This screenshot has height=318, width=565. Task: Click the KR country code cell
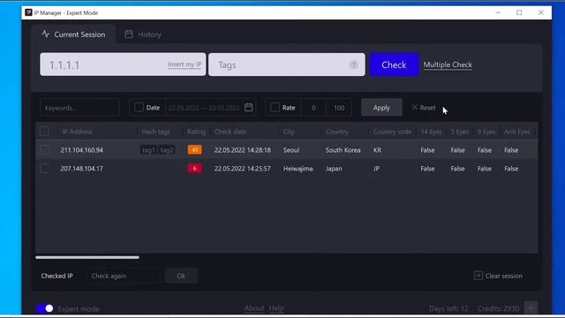pyautogui.click(x=377, y=150)
